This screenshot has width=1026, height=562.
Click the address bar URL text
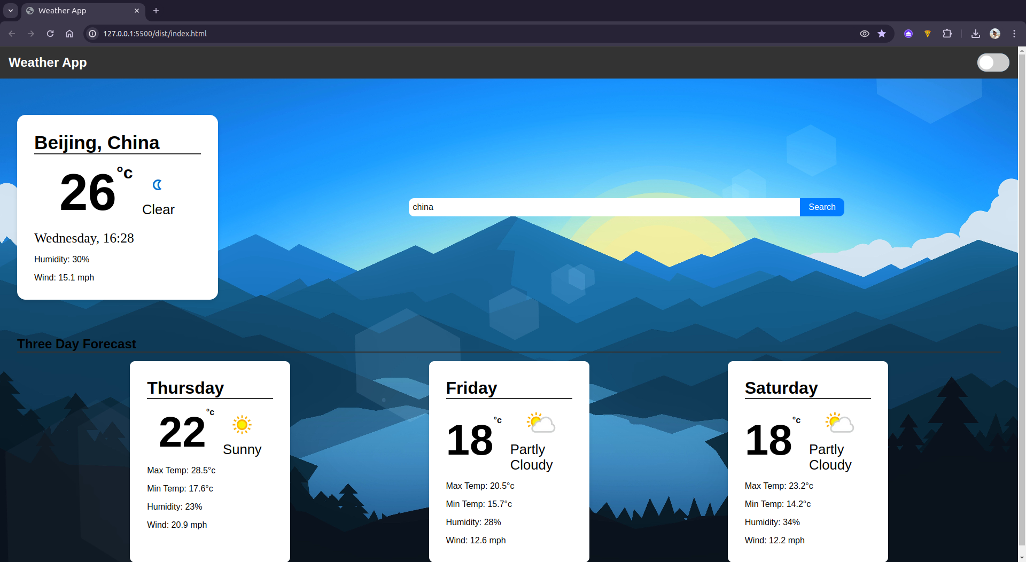click(x=155, y=34)
